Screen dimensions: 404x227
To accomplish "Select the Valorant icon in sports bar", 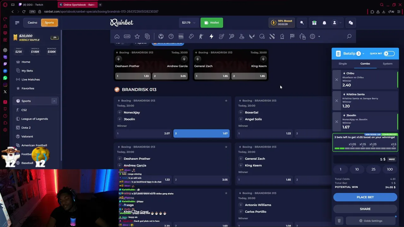I will click(x=252, y=37).
